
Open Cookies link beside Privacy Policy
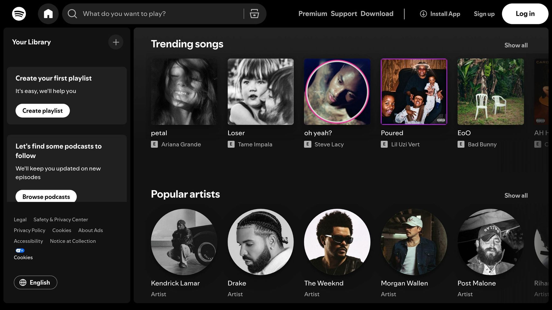62,230
